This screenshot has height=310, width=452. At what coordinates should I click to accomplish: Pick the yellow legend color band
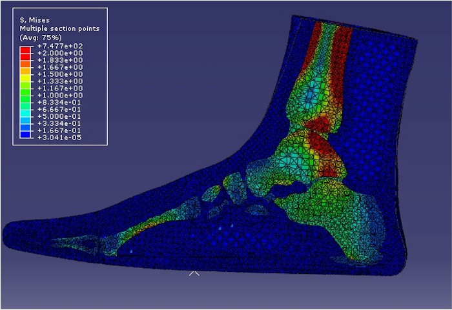(26, 77)
